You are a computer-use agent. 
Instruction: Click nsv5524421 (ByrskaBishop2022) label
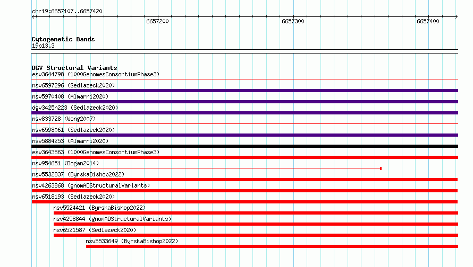coord(99,208)
